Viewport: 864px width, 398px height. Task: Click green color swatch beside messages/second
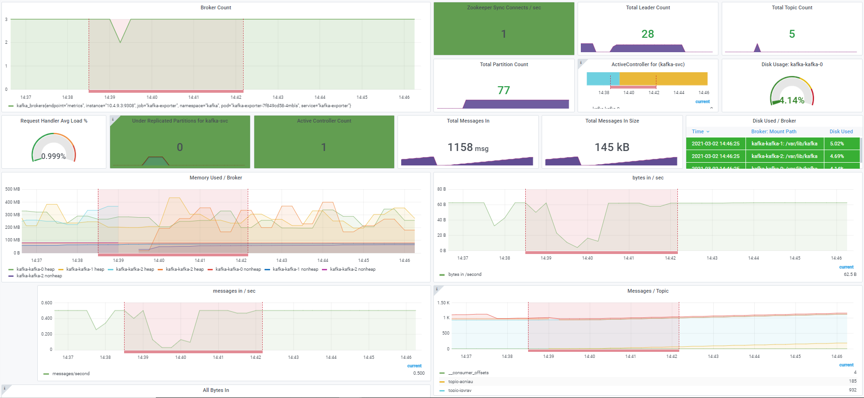click(46, 374)
